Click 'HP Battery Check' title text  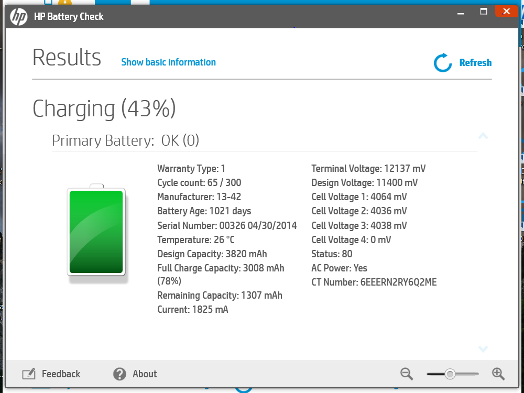69,16
